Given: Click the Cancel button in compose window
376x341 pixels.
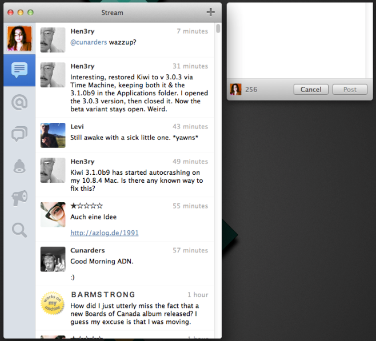Looking at the screenshot, I should tap(311, 89).
